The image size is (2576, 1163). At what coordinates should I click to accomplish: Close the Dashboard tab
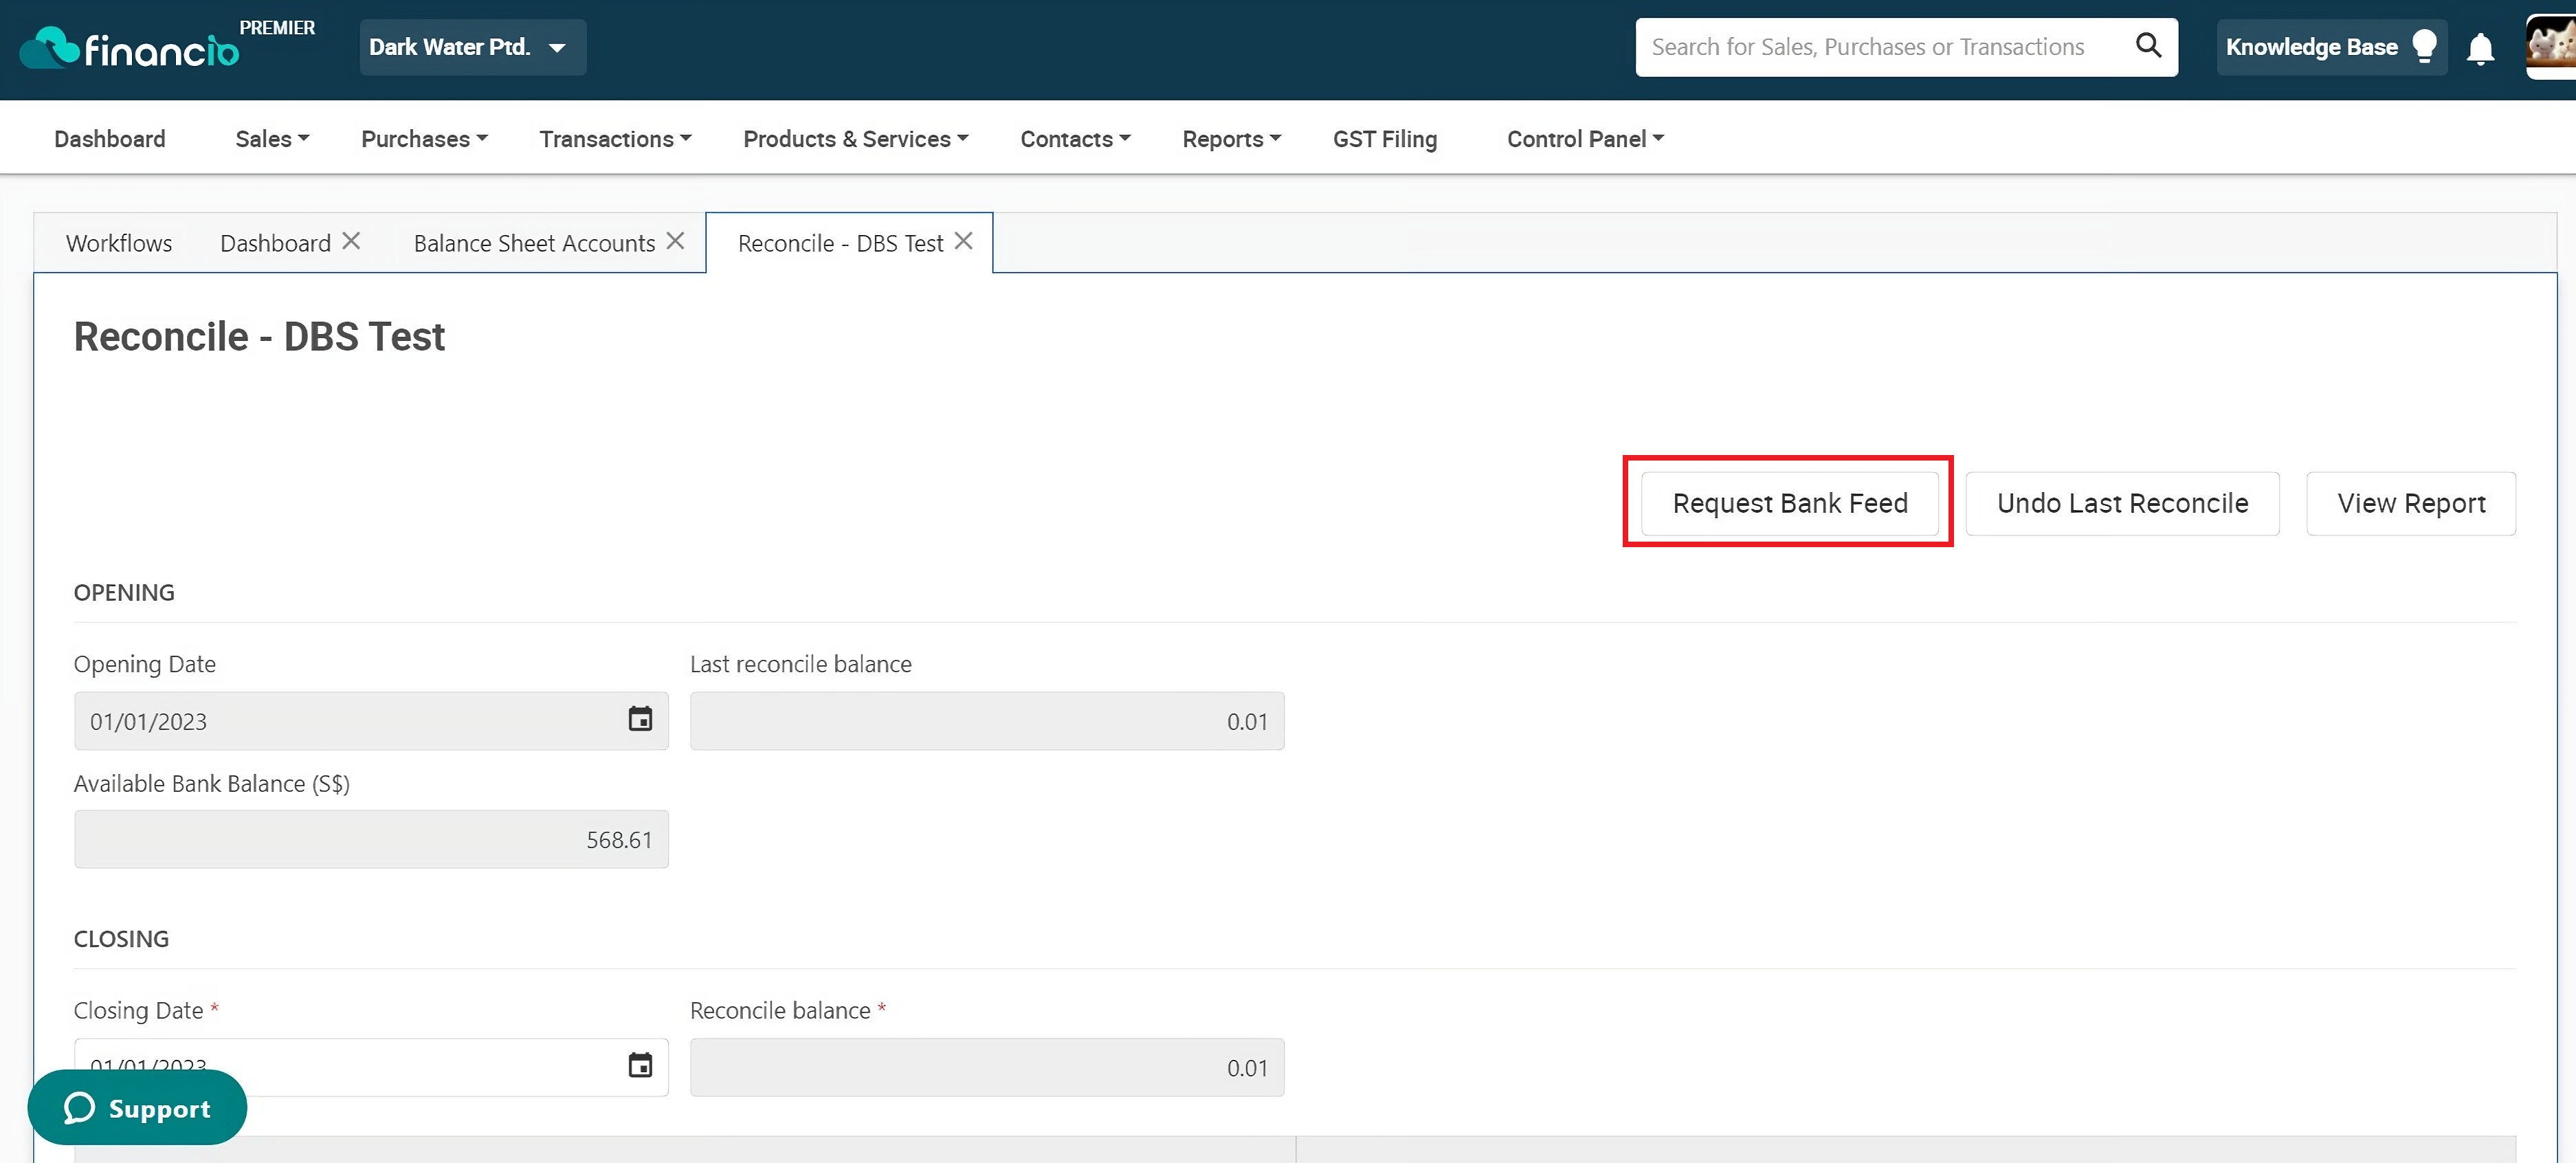pos(351,241)
